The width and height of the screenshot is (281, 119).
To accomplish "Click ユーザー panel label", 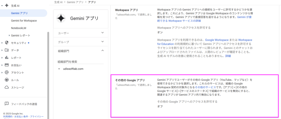I will click(x=63, y=33).
